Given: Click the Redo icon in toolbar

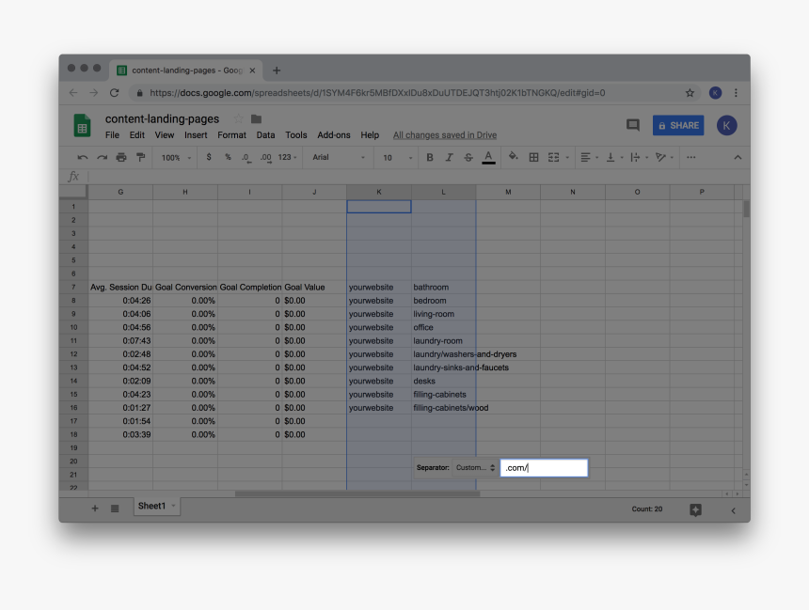Looking at the screenshot, I should (103, 157).
